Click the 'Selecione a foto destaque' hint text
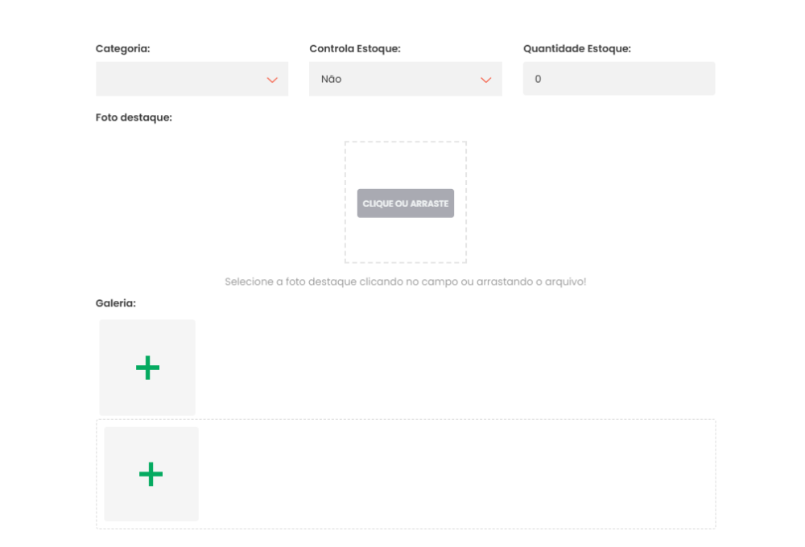 (405, 282)
